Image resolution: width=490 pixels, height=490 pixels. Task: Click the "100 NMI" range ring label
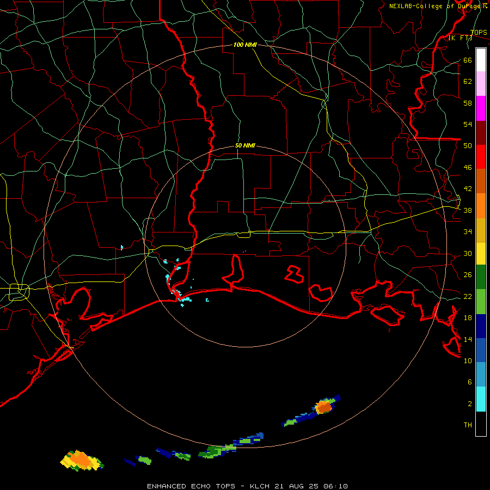click(245, 45)
